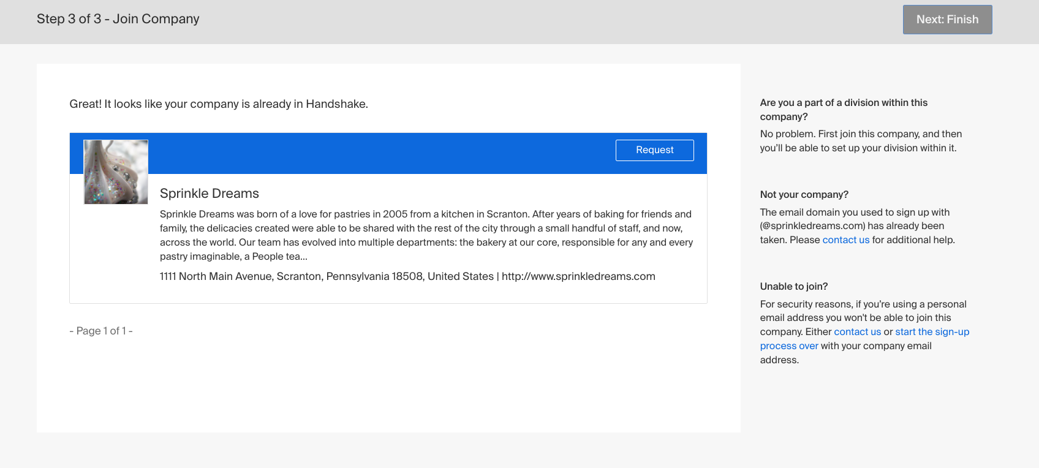Select the Sprinkle Dreams company name
1039x468 pixels.
point(210,194)
